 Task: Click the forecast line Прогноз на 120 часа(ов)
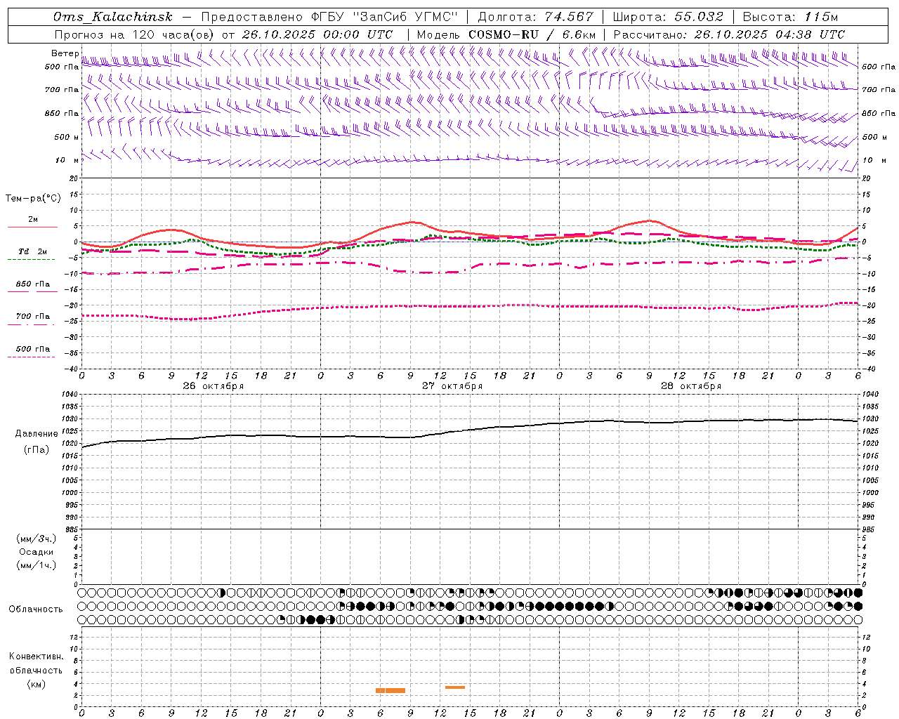click(134, 34)
